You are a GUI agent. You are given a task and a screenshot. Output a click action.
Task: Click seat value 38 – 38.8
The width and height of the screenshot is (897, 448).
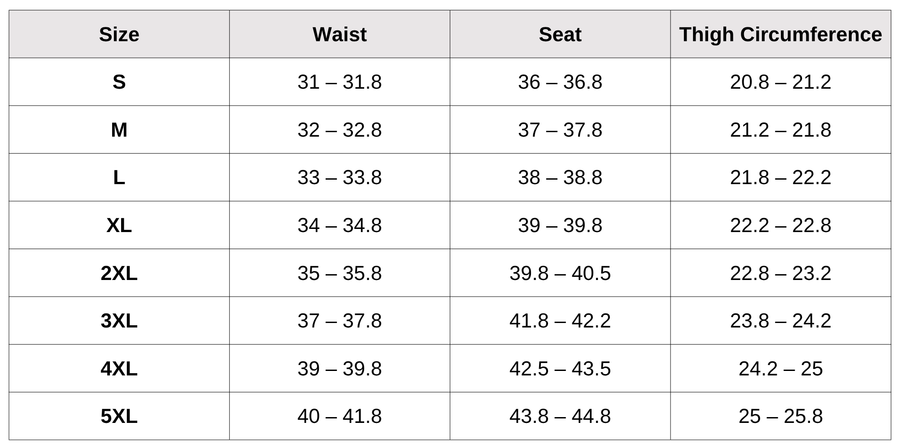coord(560,177)
